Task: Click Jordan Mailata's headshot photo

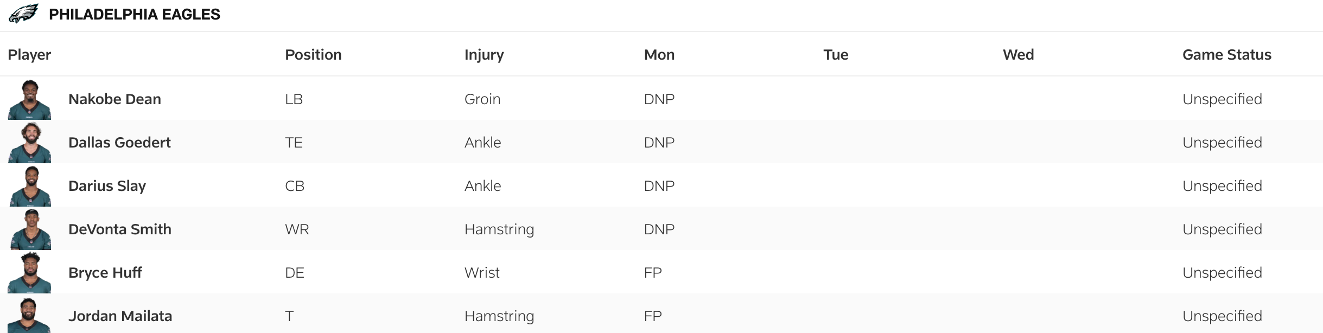Action: point(30,316)
